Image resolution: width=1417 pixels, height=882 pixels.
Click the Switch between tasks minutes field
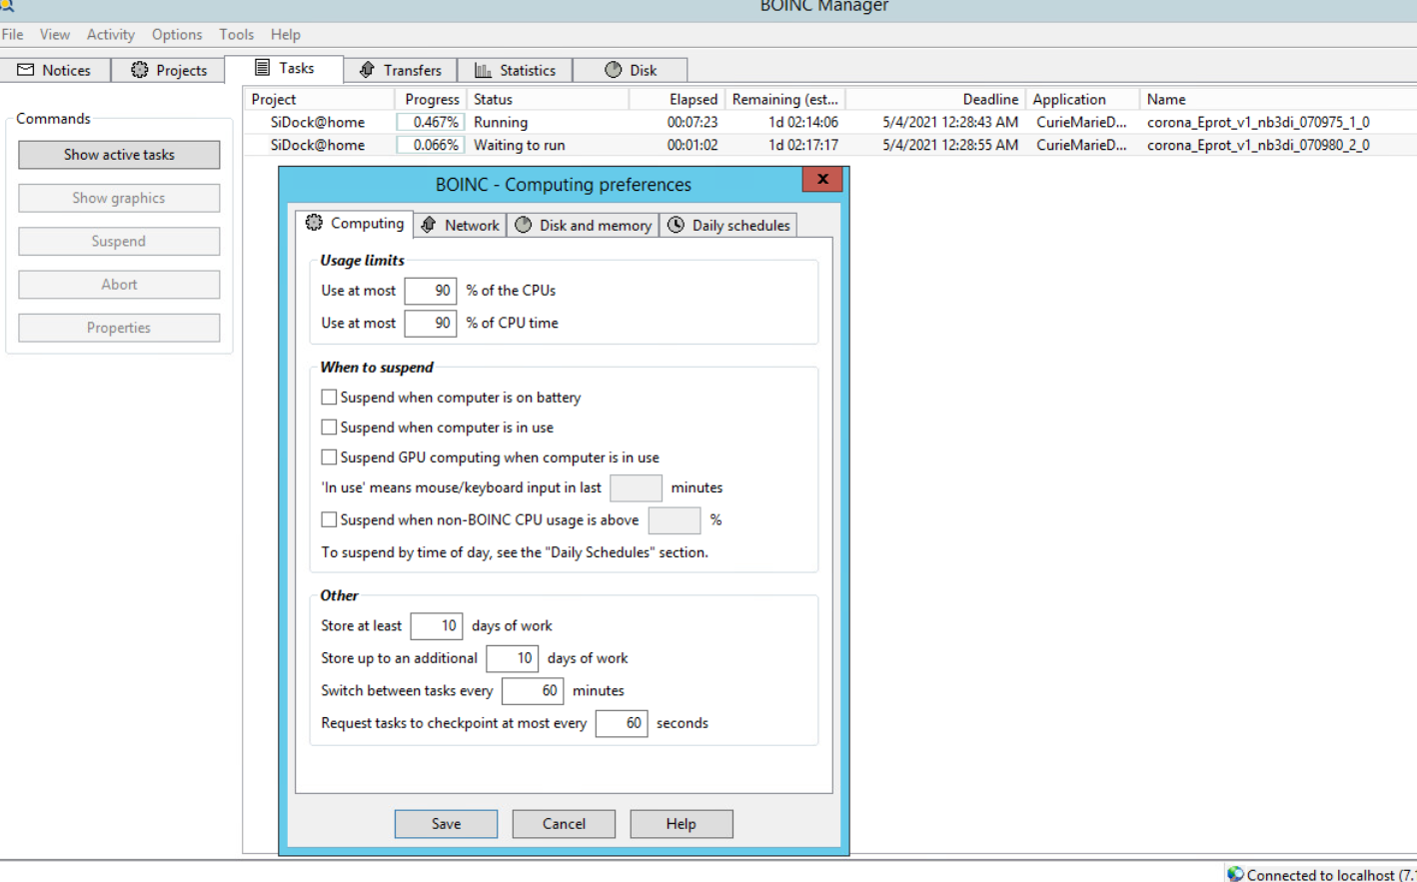click(x=533, y=691)
